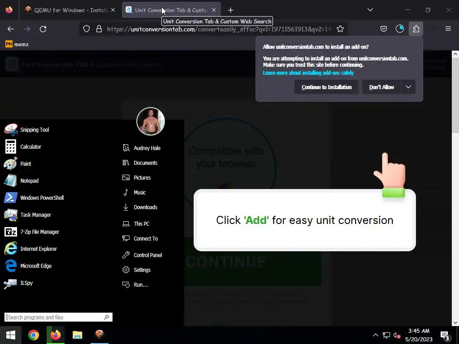This screenshot has height=344, width=459.
Task: Click the muted volume tray icon
Action: click(397, 335)
